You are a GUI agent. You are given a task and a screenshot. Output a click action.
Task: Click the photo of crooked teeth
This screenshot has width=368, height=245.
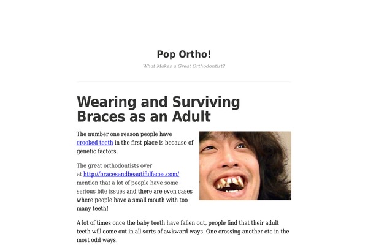click(x=245, y=165)
